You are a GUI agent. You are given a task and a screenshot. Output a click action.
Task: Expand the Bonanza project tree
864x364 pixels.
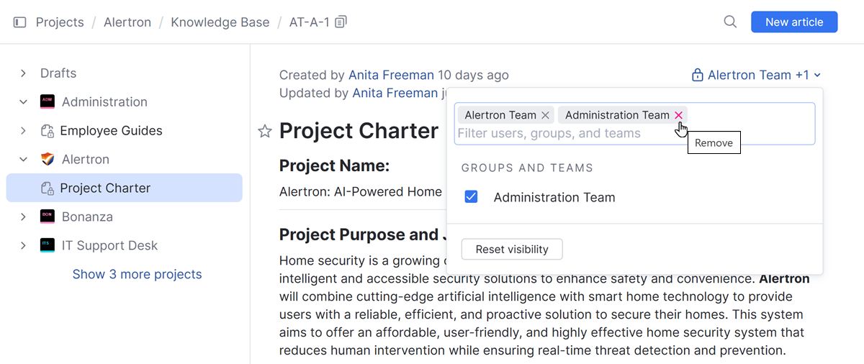click(x=24, y=217)
